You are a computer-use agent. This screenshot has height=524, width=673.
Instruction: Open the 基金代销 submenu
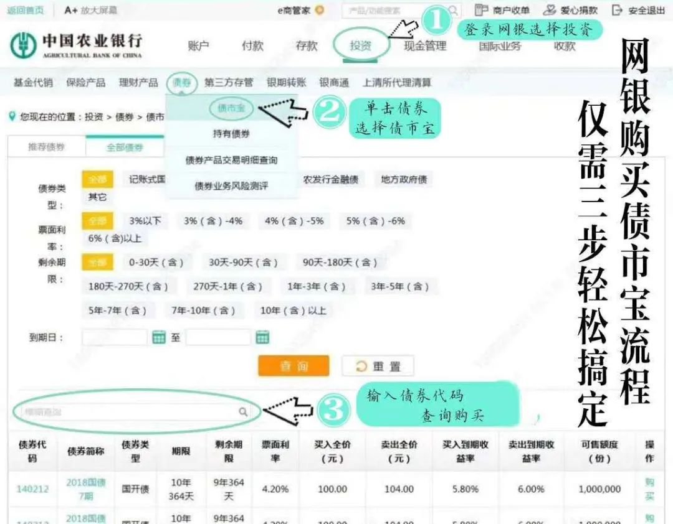point(33,82)
